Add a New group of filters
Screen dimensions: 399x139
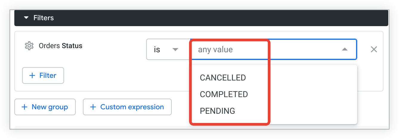pyautogui.click(x=45, y=107)
